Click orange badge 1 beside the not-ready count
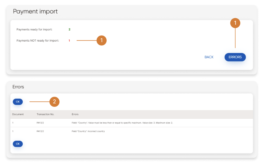The width and height of the screenshot is (263, 162). tap(102, 40)
